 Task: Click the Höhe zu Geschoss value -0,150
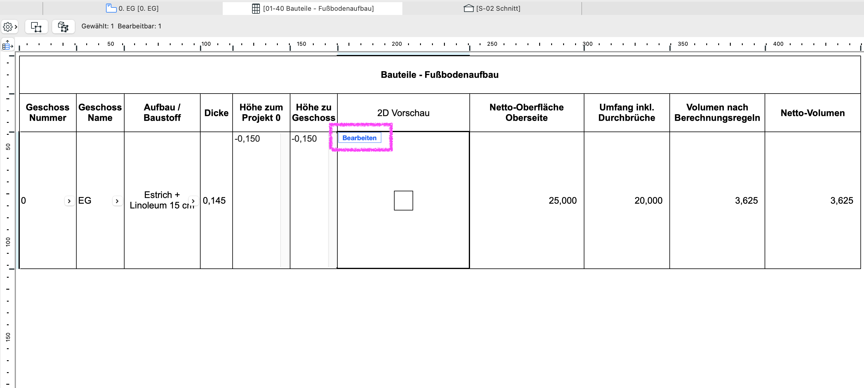pos(304,139)
